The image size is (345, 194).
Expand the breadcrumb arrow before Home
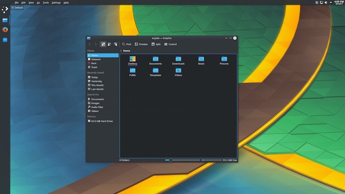coord(121,51)
